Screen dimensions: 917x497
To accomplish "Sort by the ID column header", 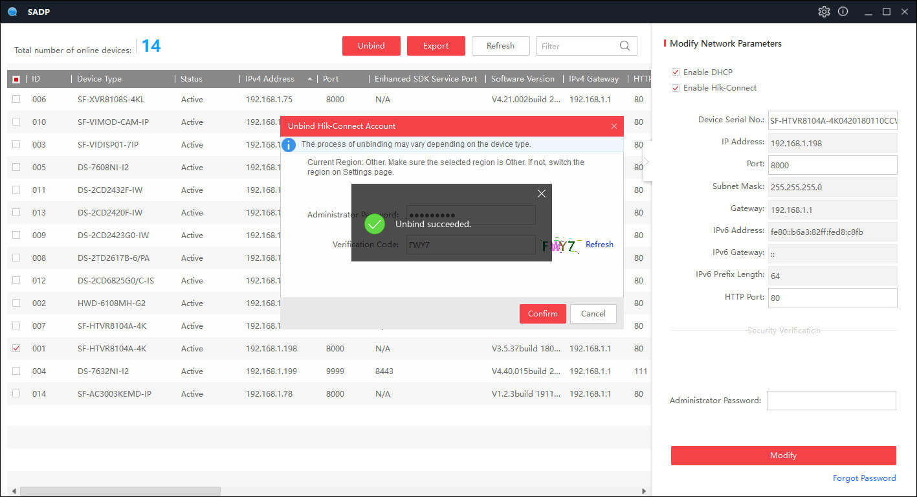I will 36,79.
